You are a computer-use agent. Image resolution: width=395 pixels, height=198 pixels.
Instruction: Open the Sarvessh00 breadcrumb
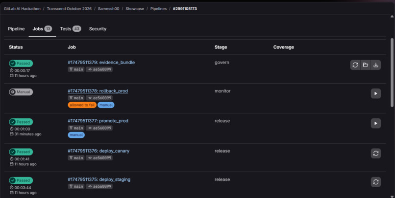[x=109, y=9]
